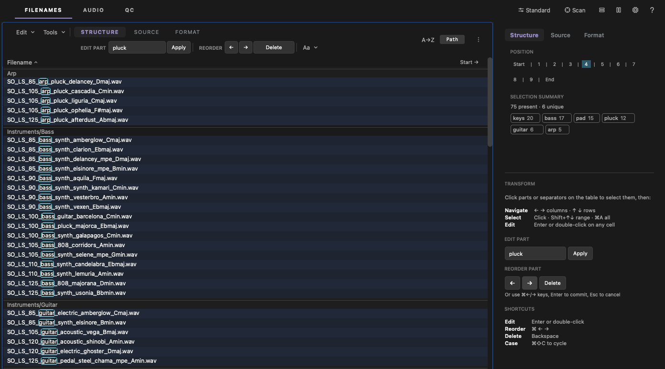The image size is (665, 369).
Task: Move part right in toolbar Reorder
Action: point(246,47)
